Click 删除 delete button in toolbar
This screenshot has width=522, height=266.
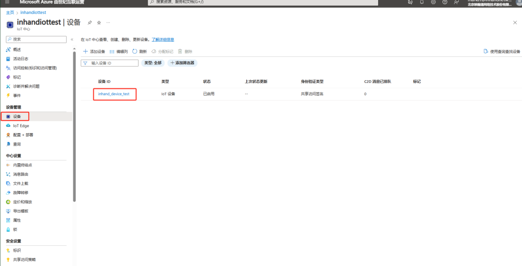pyautogui.click(x=185, y=52)
